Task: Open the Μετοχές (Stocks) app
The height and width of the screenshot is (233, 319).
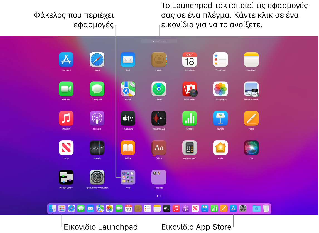Action: [x=97, y=148]
